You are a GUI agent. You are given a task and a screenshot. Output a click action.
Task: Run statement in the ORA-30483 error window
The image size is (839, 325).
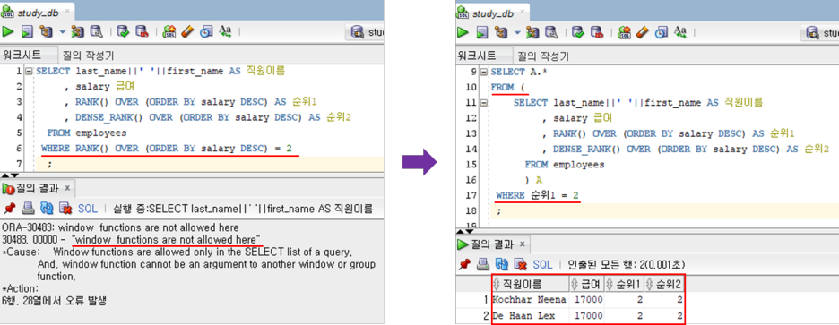click(8, 31)
